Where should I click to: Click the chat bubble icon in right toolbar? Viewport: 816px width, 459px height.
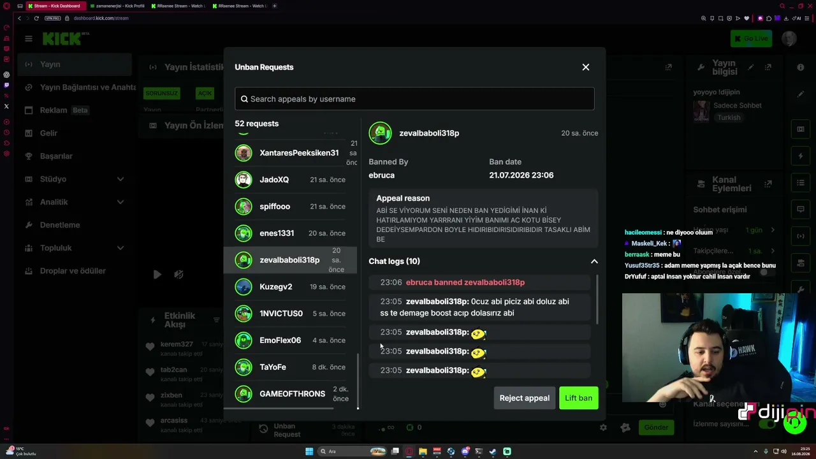(x=801, y=209)
